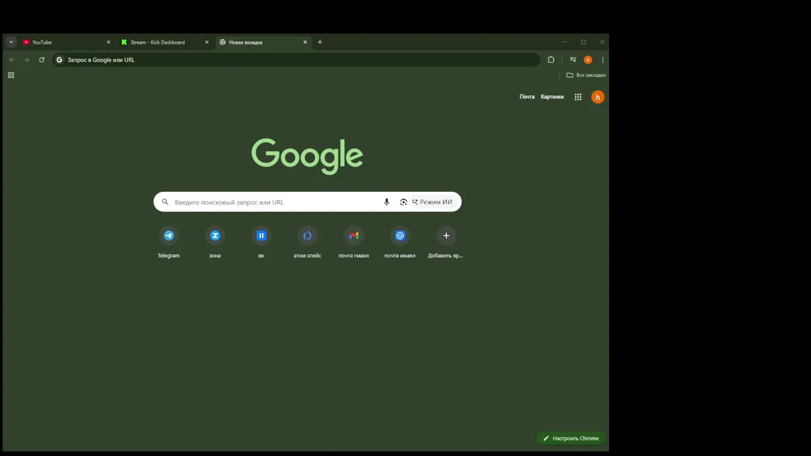This screenshot has width=811, height=456.
Task: Minimize the Chrome window
Action: tap(564, 42)
